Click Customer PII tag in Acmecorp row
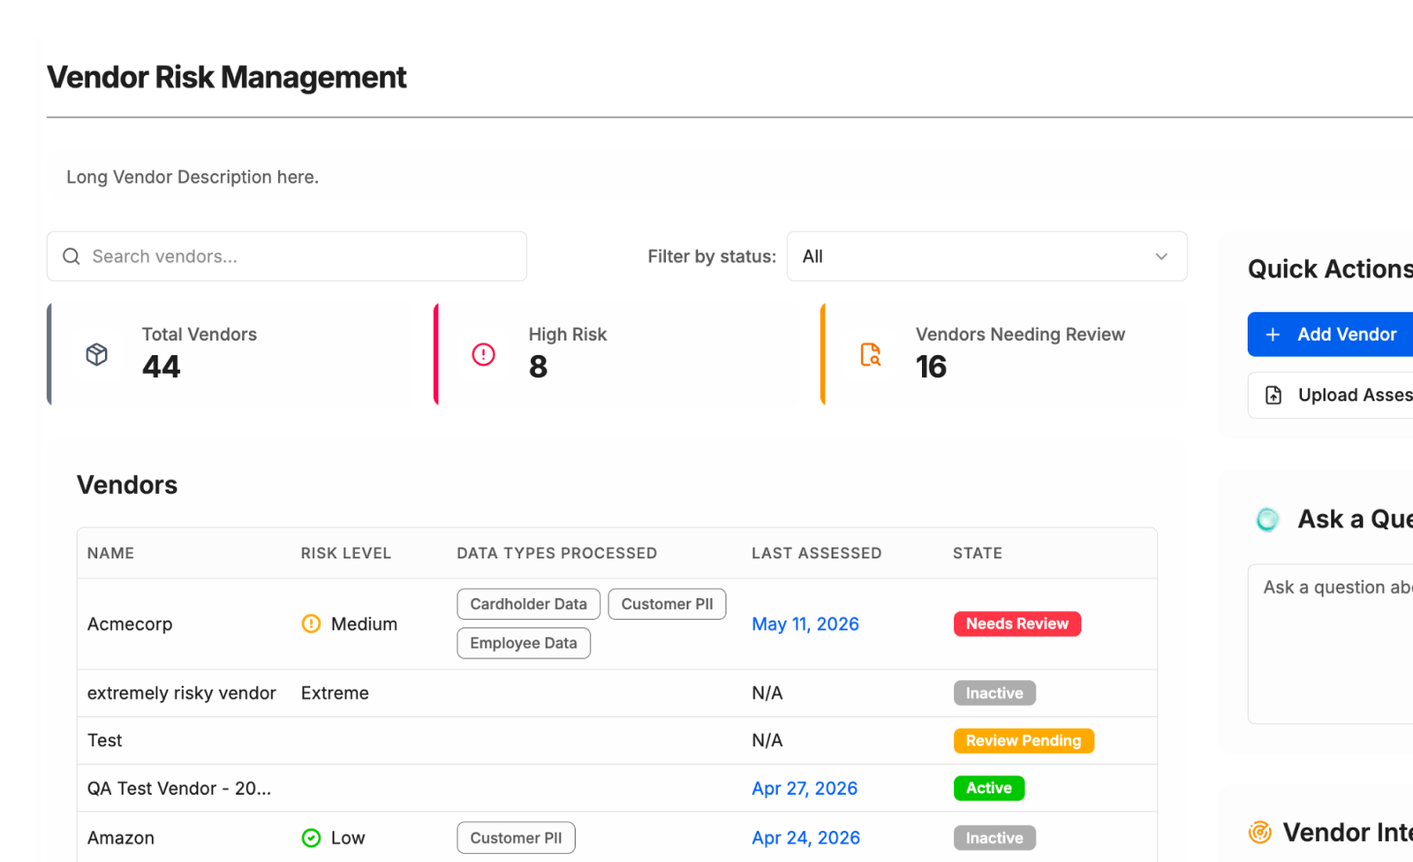 pos(667,604)
